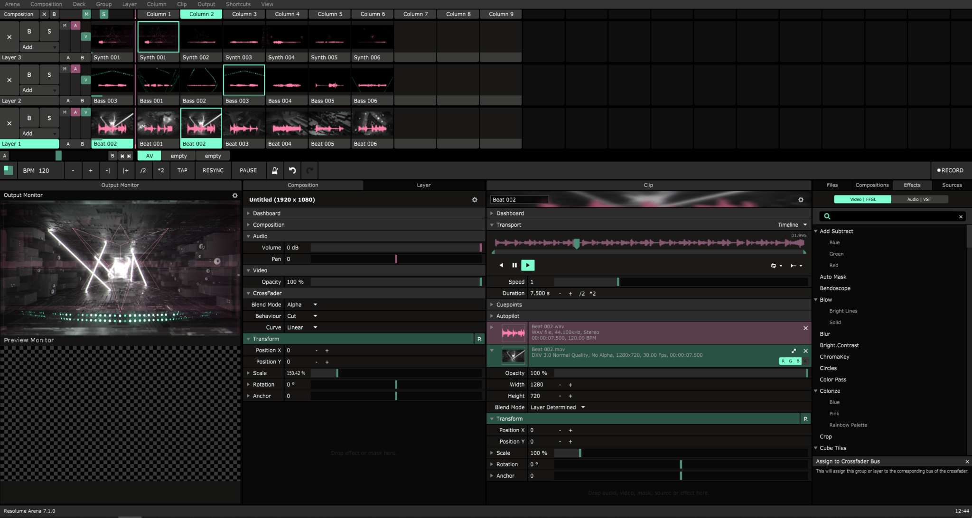
Task: Click the loop mode icon in Transport
Action: click(773, 266)
